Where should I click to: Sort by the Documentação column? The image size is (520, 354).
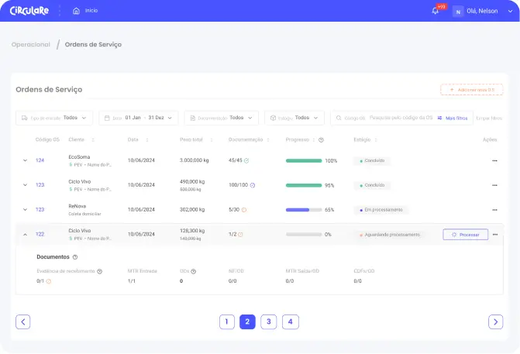point(268,140)
